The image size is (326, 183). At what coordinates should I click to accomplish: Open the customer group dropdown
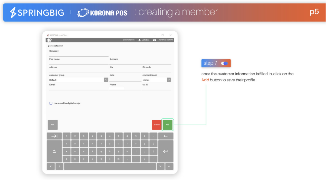click(106, 80)
